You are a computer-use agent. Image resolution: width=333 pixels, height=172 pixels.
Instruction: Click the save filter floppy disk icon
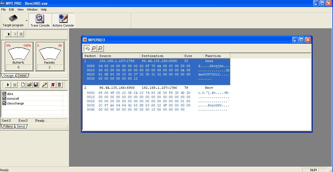(36, 85)
